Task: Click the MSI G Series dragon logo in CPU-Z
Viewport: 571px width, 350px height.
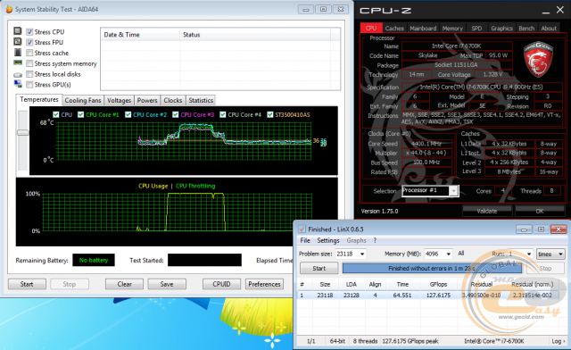Action: click(x=538, y=59)
